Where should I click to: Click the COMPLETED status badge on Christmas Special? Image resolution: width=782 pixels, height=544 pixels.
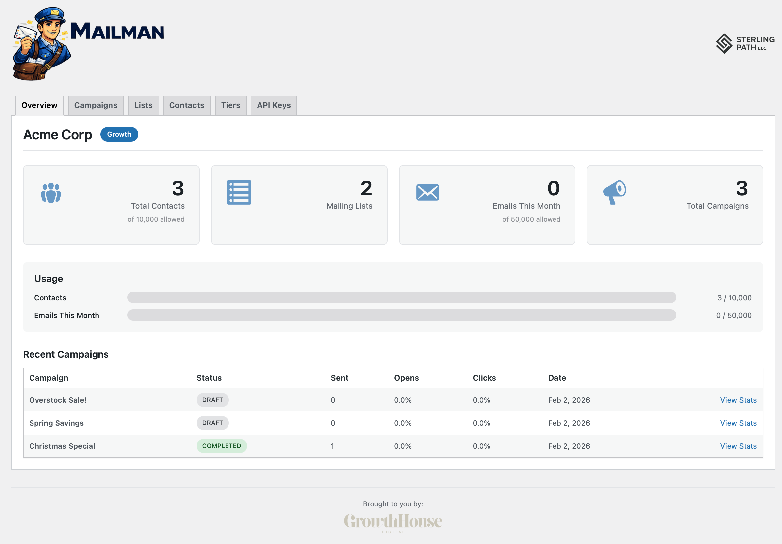[x=222, y=446]
